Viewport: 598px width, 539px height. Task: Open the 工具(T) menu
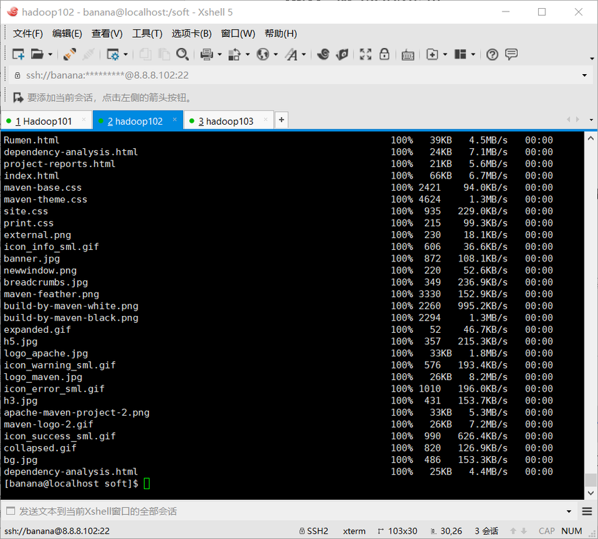click(x=147, y=34)
